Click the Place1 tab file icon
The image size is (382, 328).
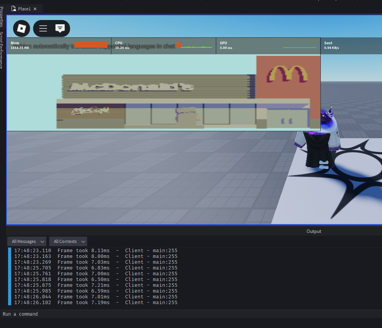(x=13, y=9)
